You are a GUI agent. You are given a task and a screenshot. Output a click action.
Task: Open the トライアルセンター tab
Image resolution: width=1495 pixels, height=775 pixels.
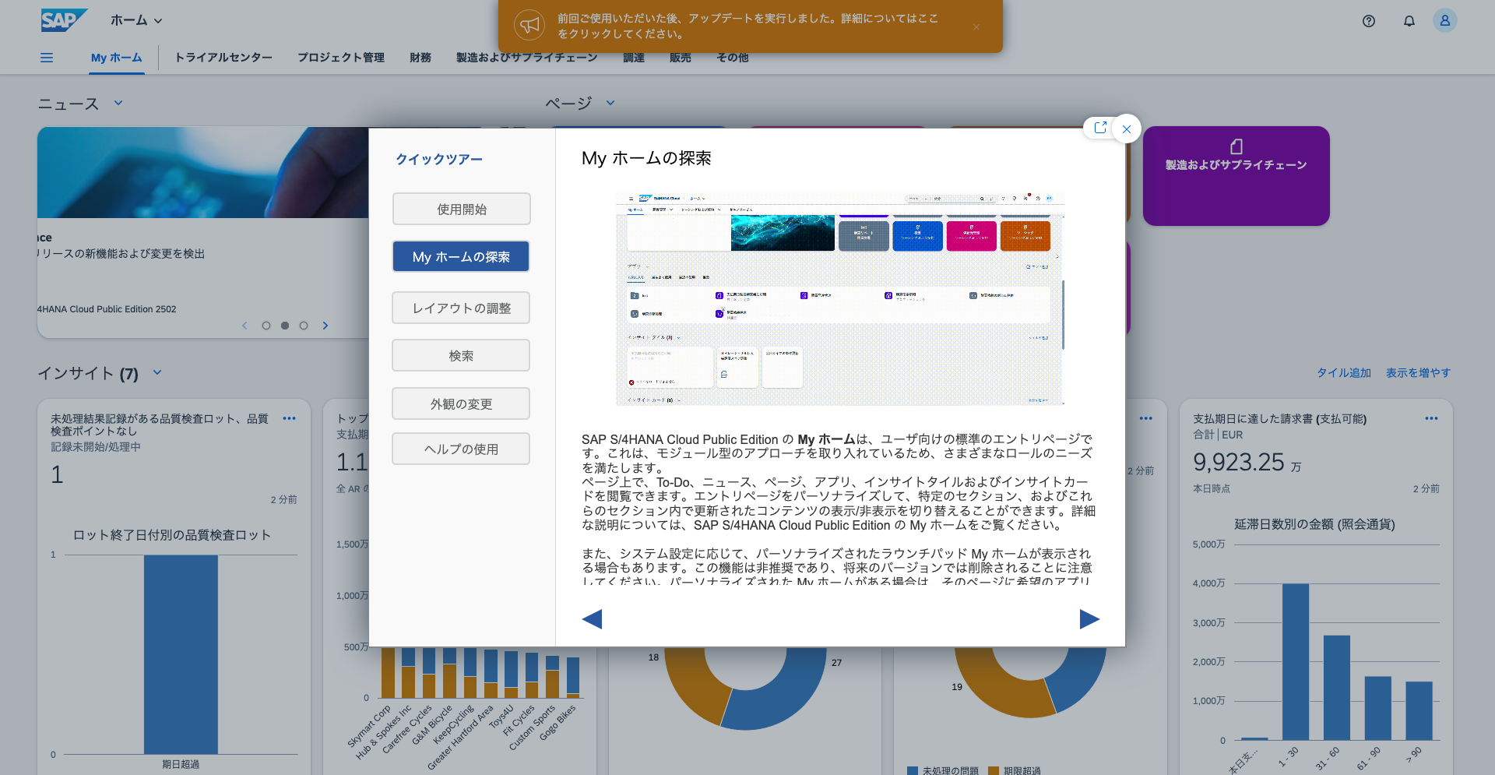223,58
